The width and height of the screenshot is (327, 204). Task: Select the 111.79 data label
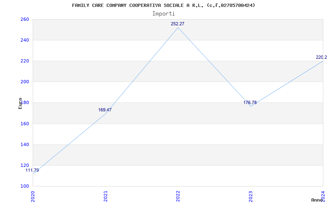tap(32, 171)
